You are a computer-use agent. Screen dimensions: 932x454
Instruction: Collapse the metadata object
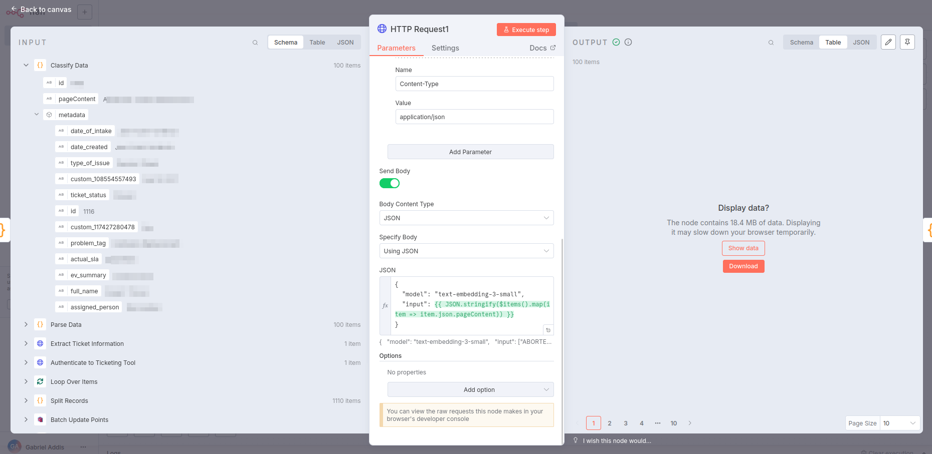coord(37,115)
